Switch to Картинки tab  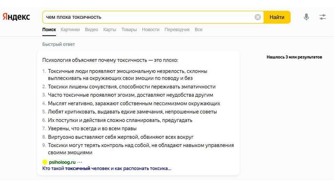[x=70, y=30]
